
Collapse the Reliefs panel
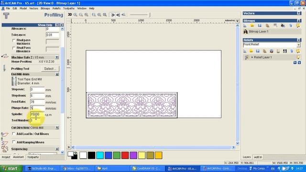point(299,40)
